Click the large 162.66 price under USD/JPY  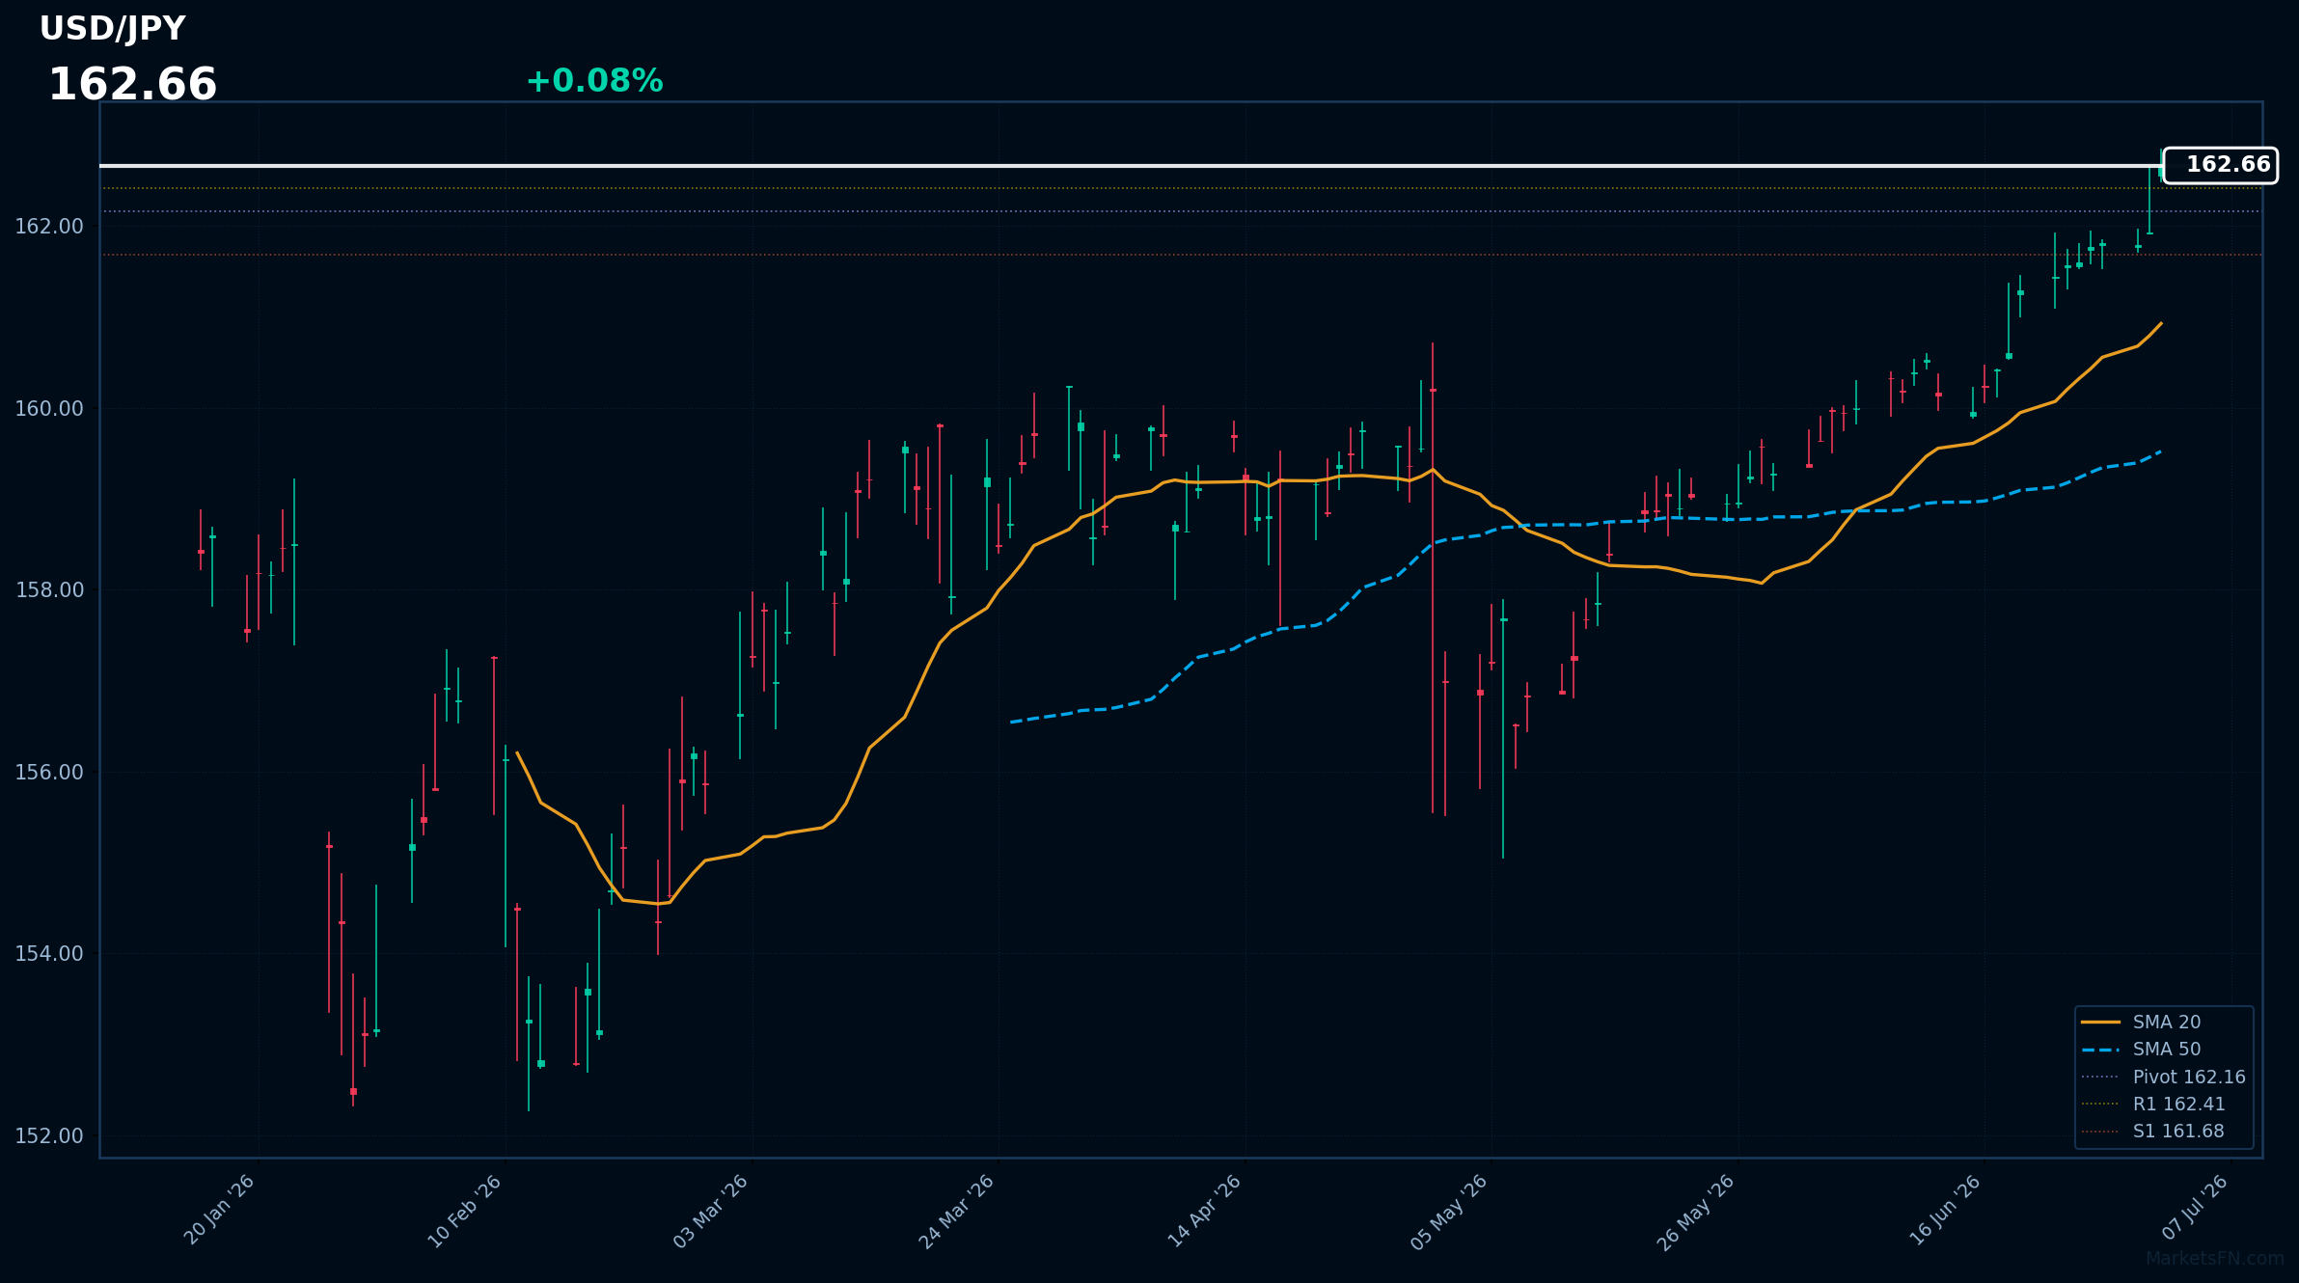pyautogui.click(x=133, y=85)
